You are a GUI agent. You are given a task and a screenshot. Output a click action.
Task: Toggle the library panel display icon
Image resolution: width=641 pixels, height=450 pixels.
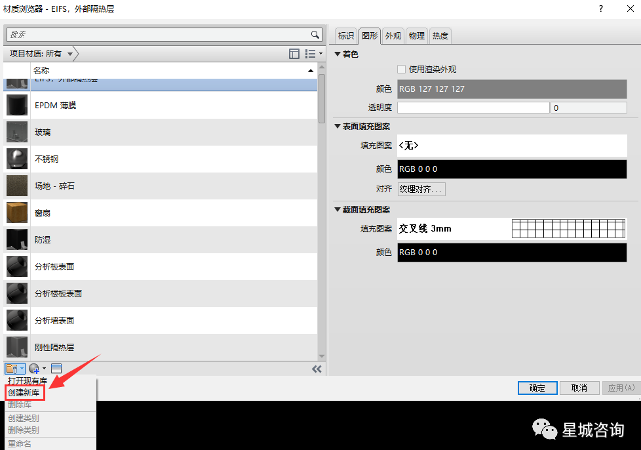point(294,54)
